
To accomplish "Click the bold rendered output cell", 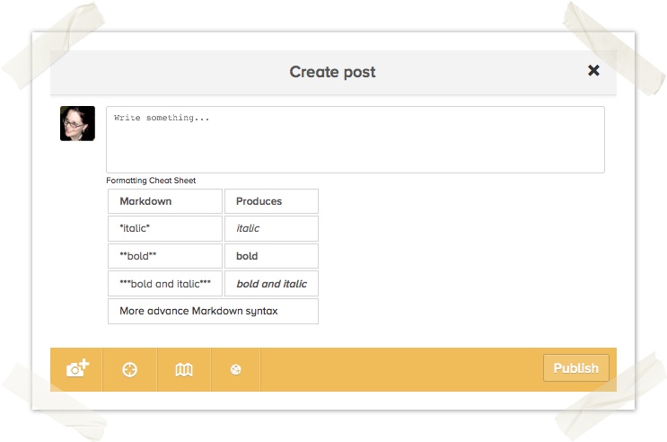I will 270,256.
